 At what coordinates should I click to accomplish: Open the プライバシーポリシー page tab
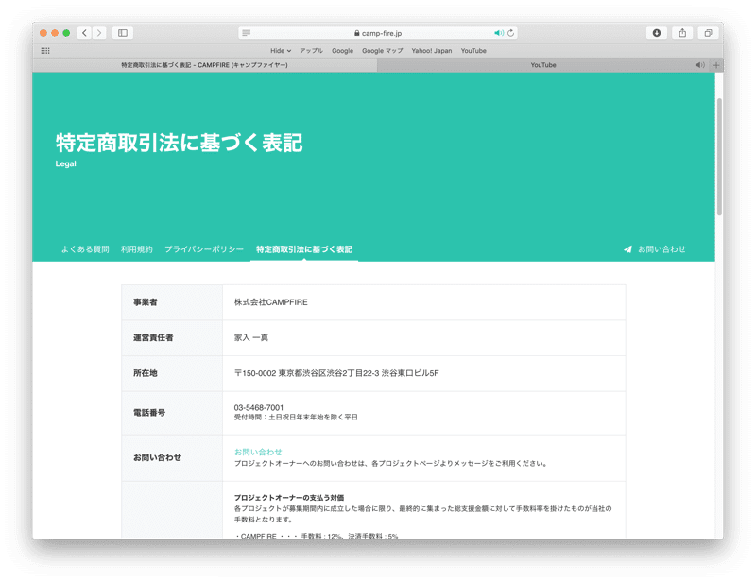click(204, 249)
